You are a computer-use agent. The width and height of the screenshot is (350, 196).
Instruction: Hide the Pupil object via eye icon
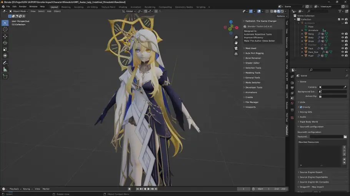point(343,56)
